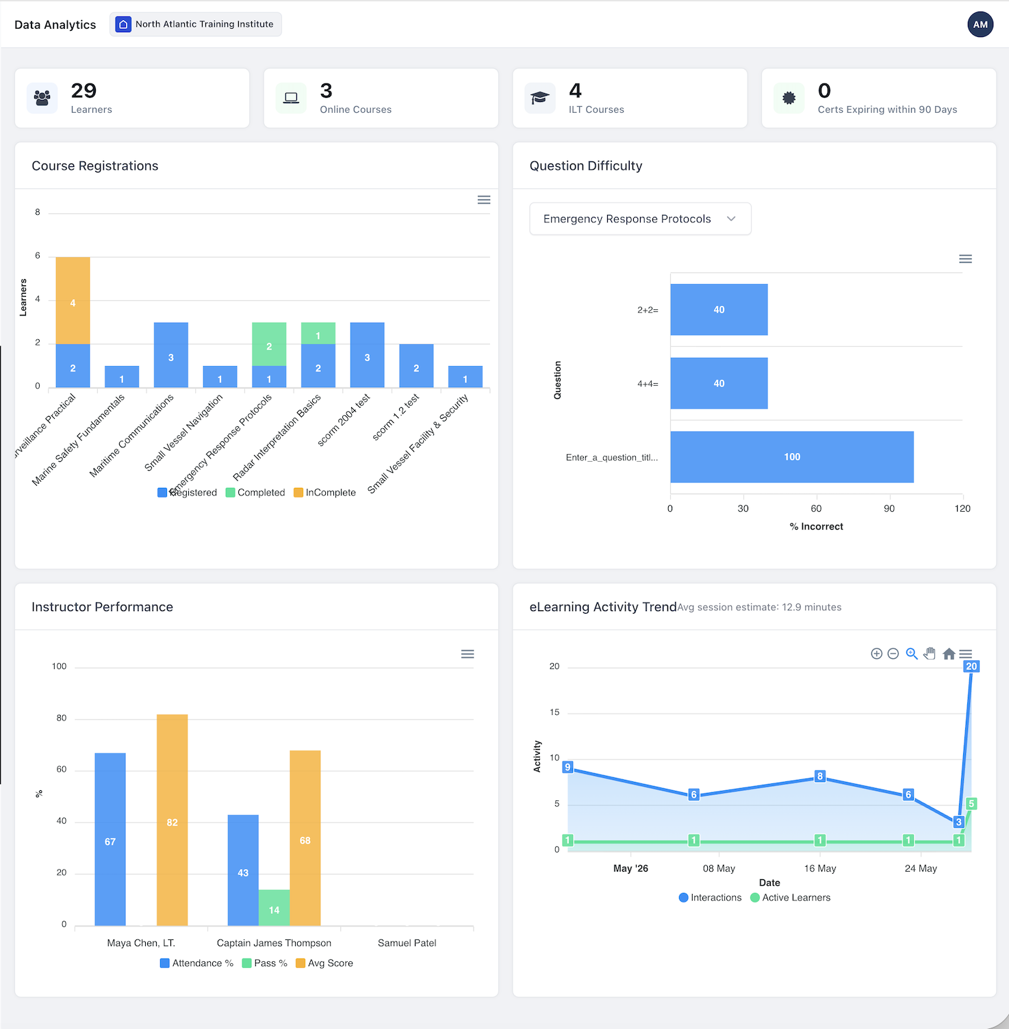The width and height of the screenshot is (1009, 1029).
Task: Click zoom in icon on eLearning chart
Action: [876, 653]
